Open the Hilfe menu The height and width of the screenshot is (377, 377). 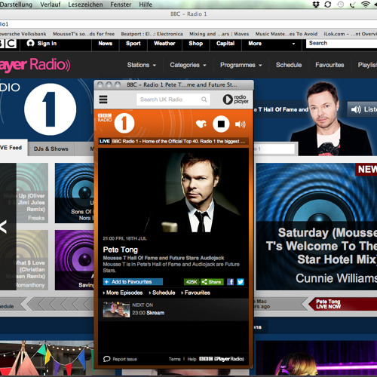coord(146,5)
